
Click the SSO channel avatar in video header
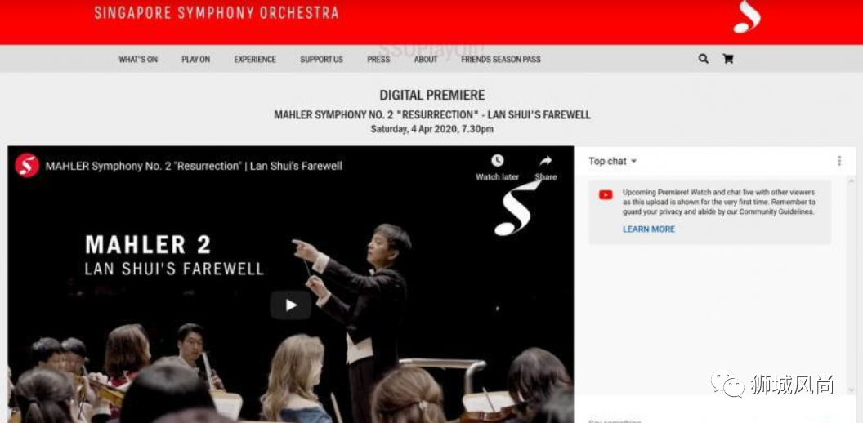point(27,165)
